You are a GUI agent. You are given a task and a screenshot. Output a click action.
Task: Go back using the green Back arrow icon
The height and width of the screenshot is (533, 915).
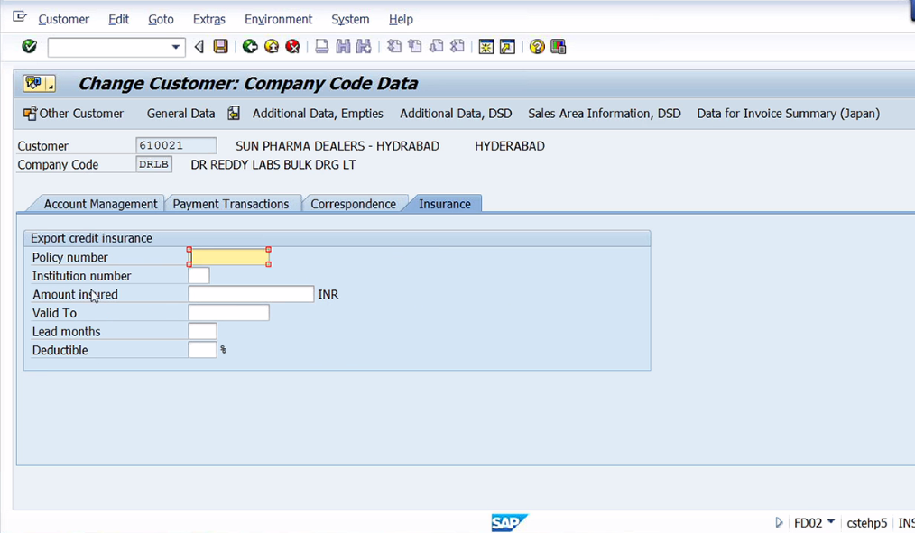[250, 47]
